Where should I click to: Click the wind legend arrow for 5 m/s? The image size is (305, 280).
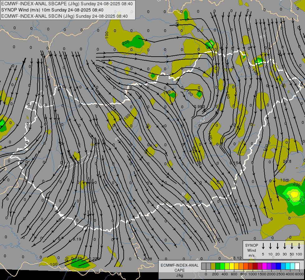click(263, 246)
